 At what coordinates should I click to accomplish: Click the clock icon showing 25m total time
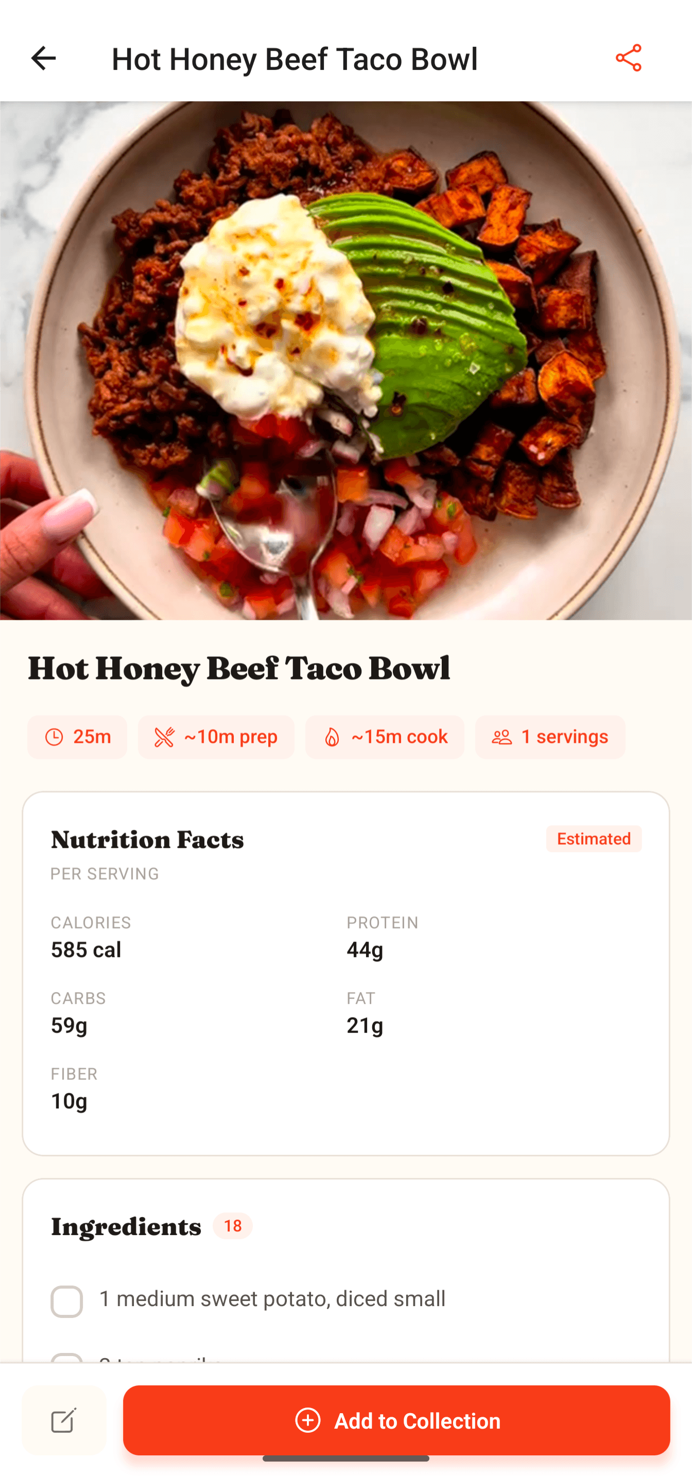click(54, 737)
